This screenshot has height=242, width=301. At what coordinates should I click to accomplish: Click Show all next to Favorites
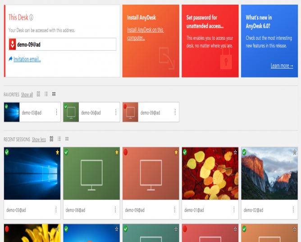click(27, 94)
